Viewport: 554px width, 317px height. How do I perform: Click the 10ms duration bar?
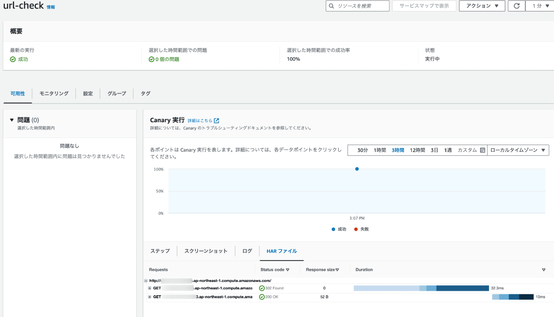(513, 297)
